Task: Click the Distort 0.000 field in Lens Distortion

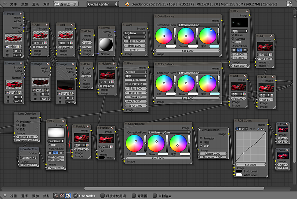Action: tap(213, 154)
